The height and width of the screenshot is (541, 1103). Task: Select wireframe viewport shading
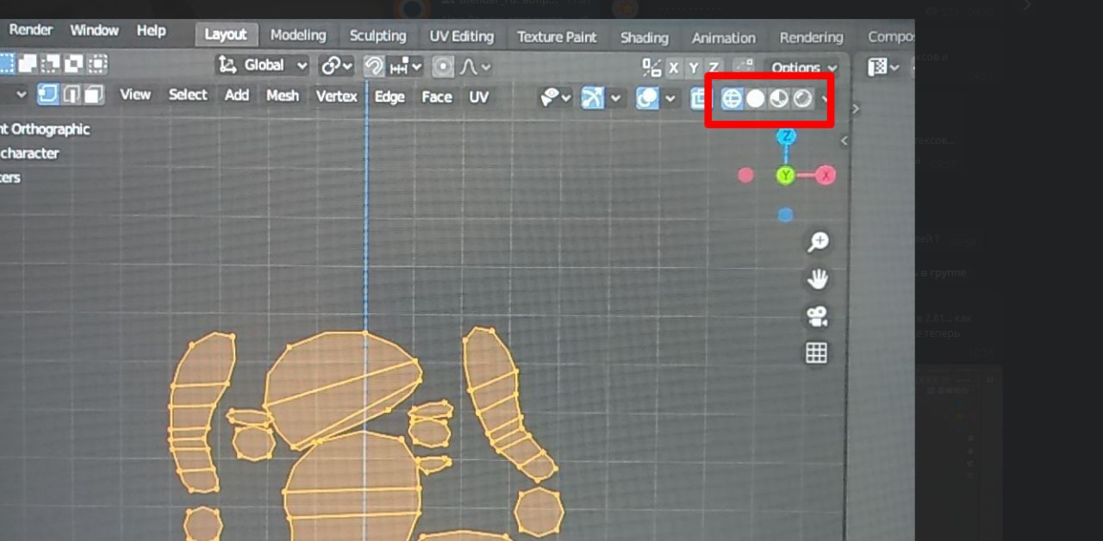point(732,98)
